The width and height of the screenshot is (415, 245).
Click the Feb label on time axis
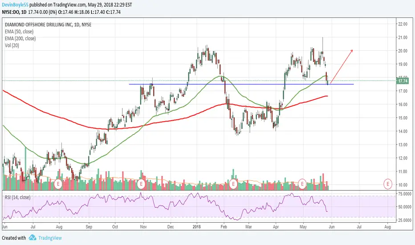pyautogui.click(x=224, y=227)
